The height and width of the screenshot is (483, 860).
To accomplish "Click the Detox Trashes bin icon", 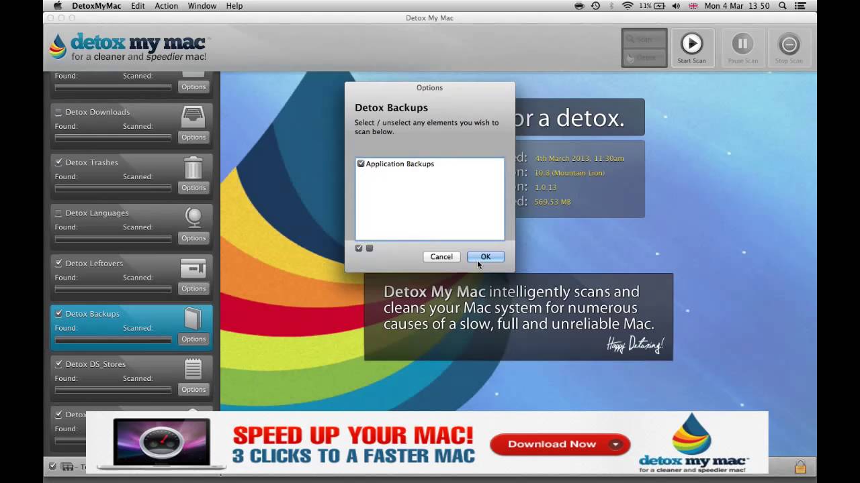I will [x=193, y=167].
